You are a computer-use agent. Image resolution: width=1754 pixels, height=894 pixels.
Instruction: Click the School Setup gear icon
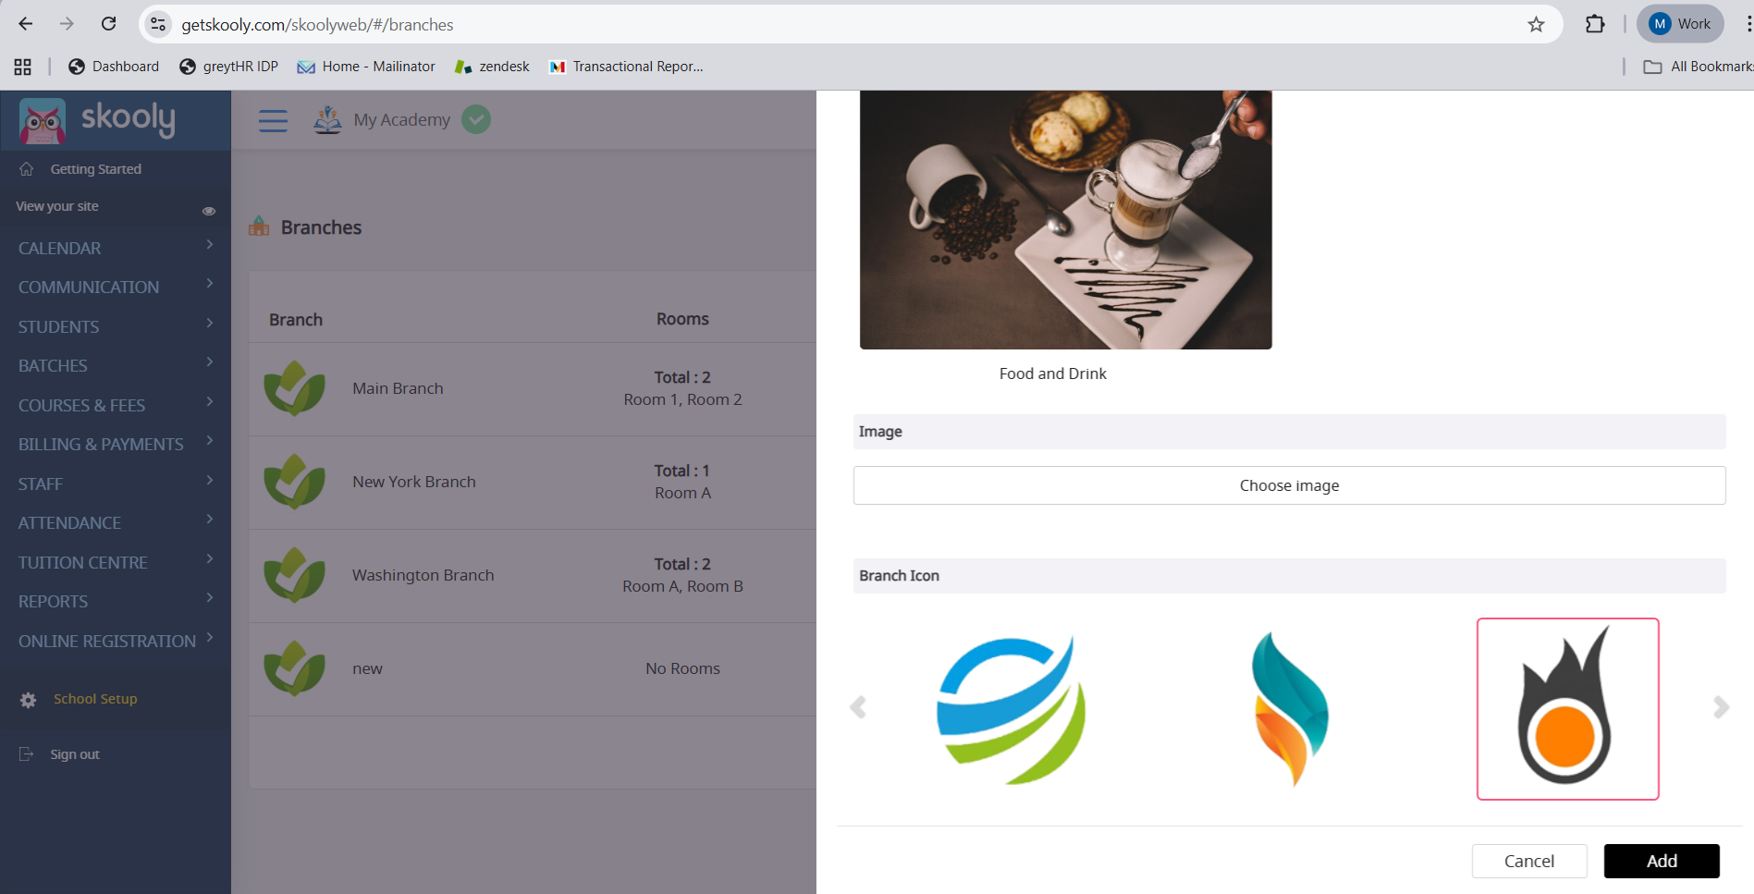click(29, 700)
